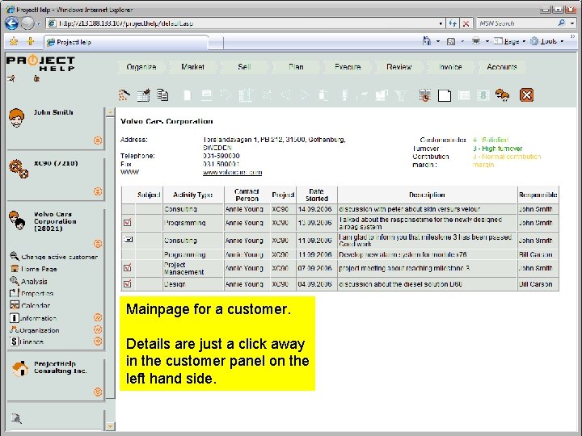Click the greyed filter funnel toolbar icon

coord(400,95)
